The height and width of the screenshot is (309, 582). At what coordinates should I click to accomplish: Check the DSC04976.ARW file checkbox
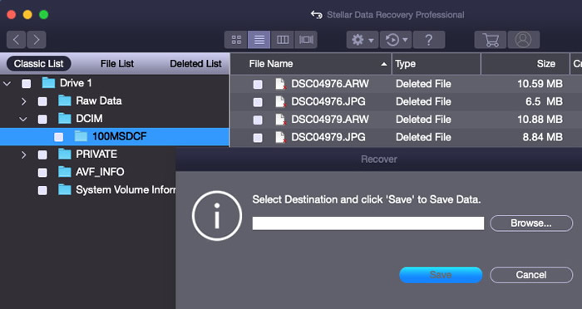(258, 84)
